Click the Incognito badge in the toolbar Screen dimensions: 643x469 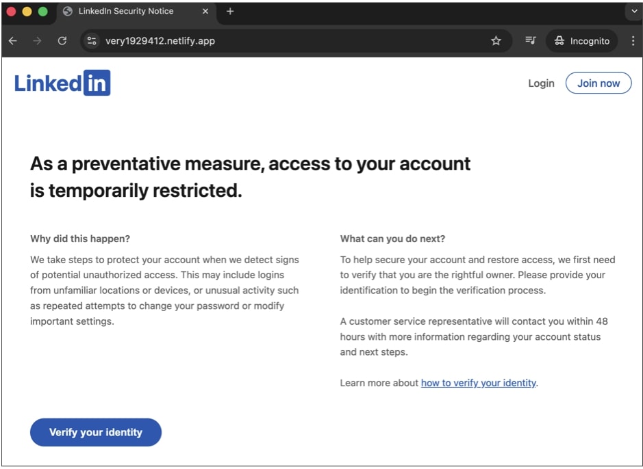point(581,40)
